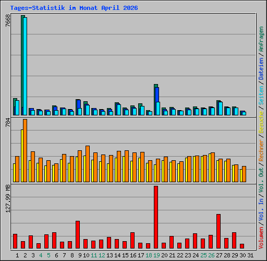Click the green day label '19'

pyautogui.click(x=156, y=255)
